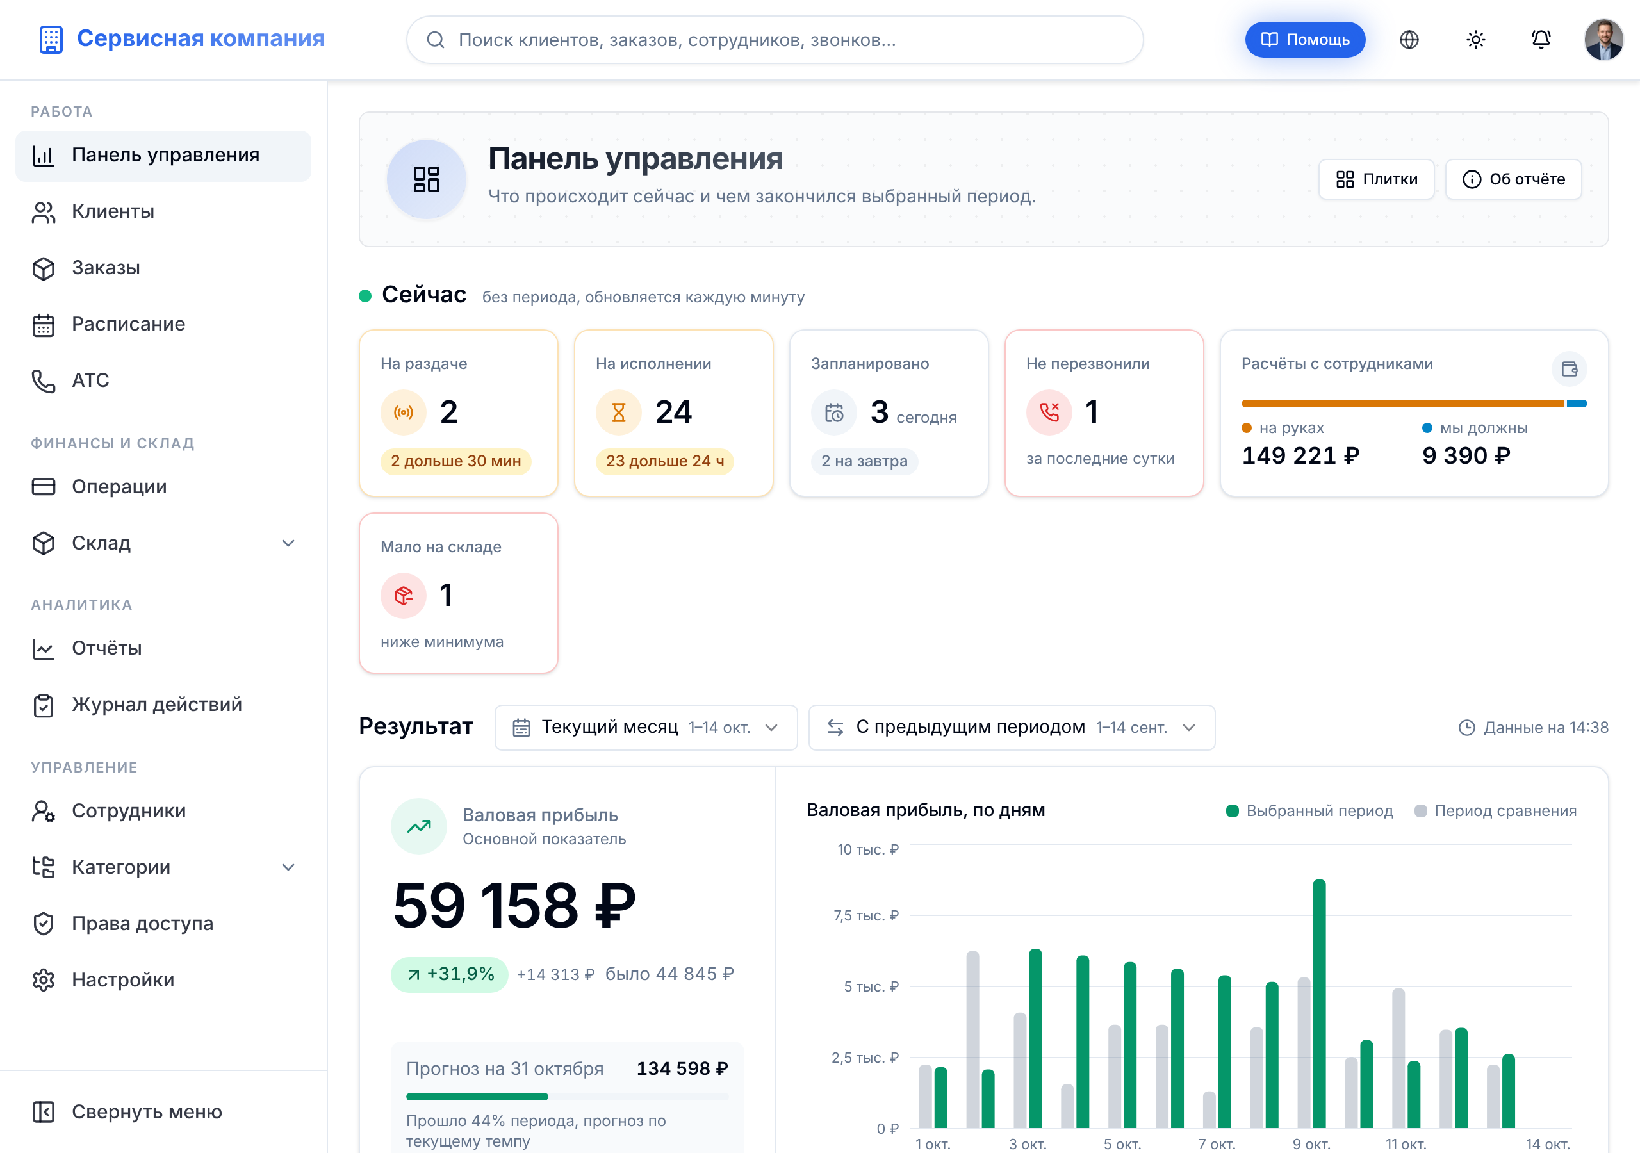Image resolution: width=1640 pixels, height=1153 pixels.
Task: Click the box icon in Мало на складе
Action: (x=404, y=595)
